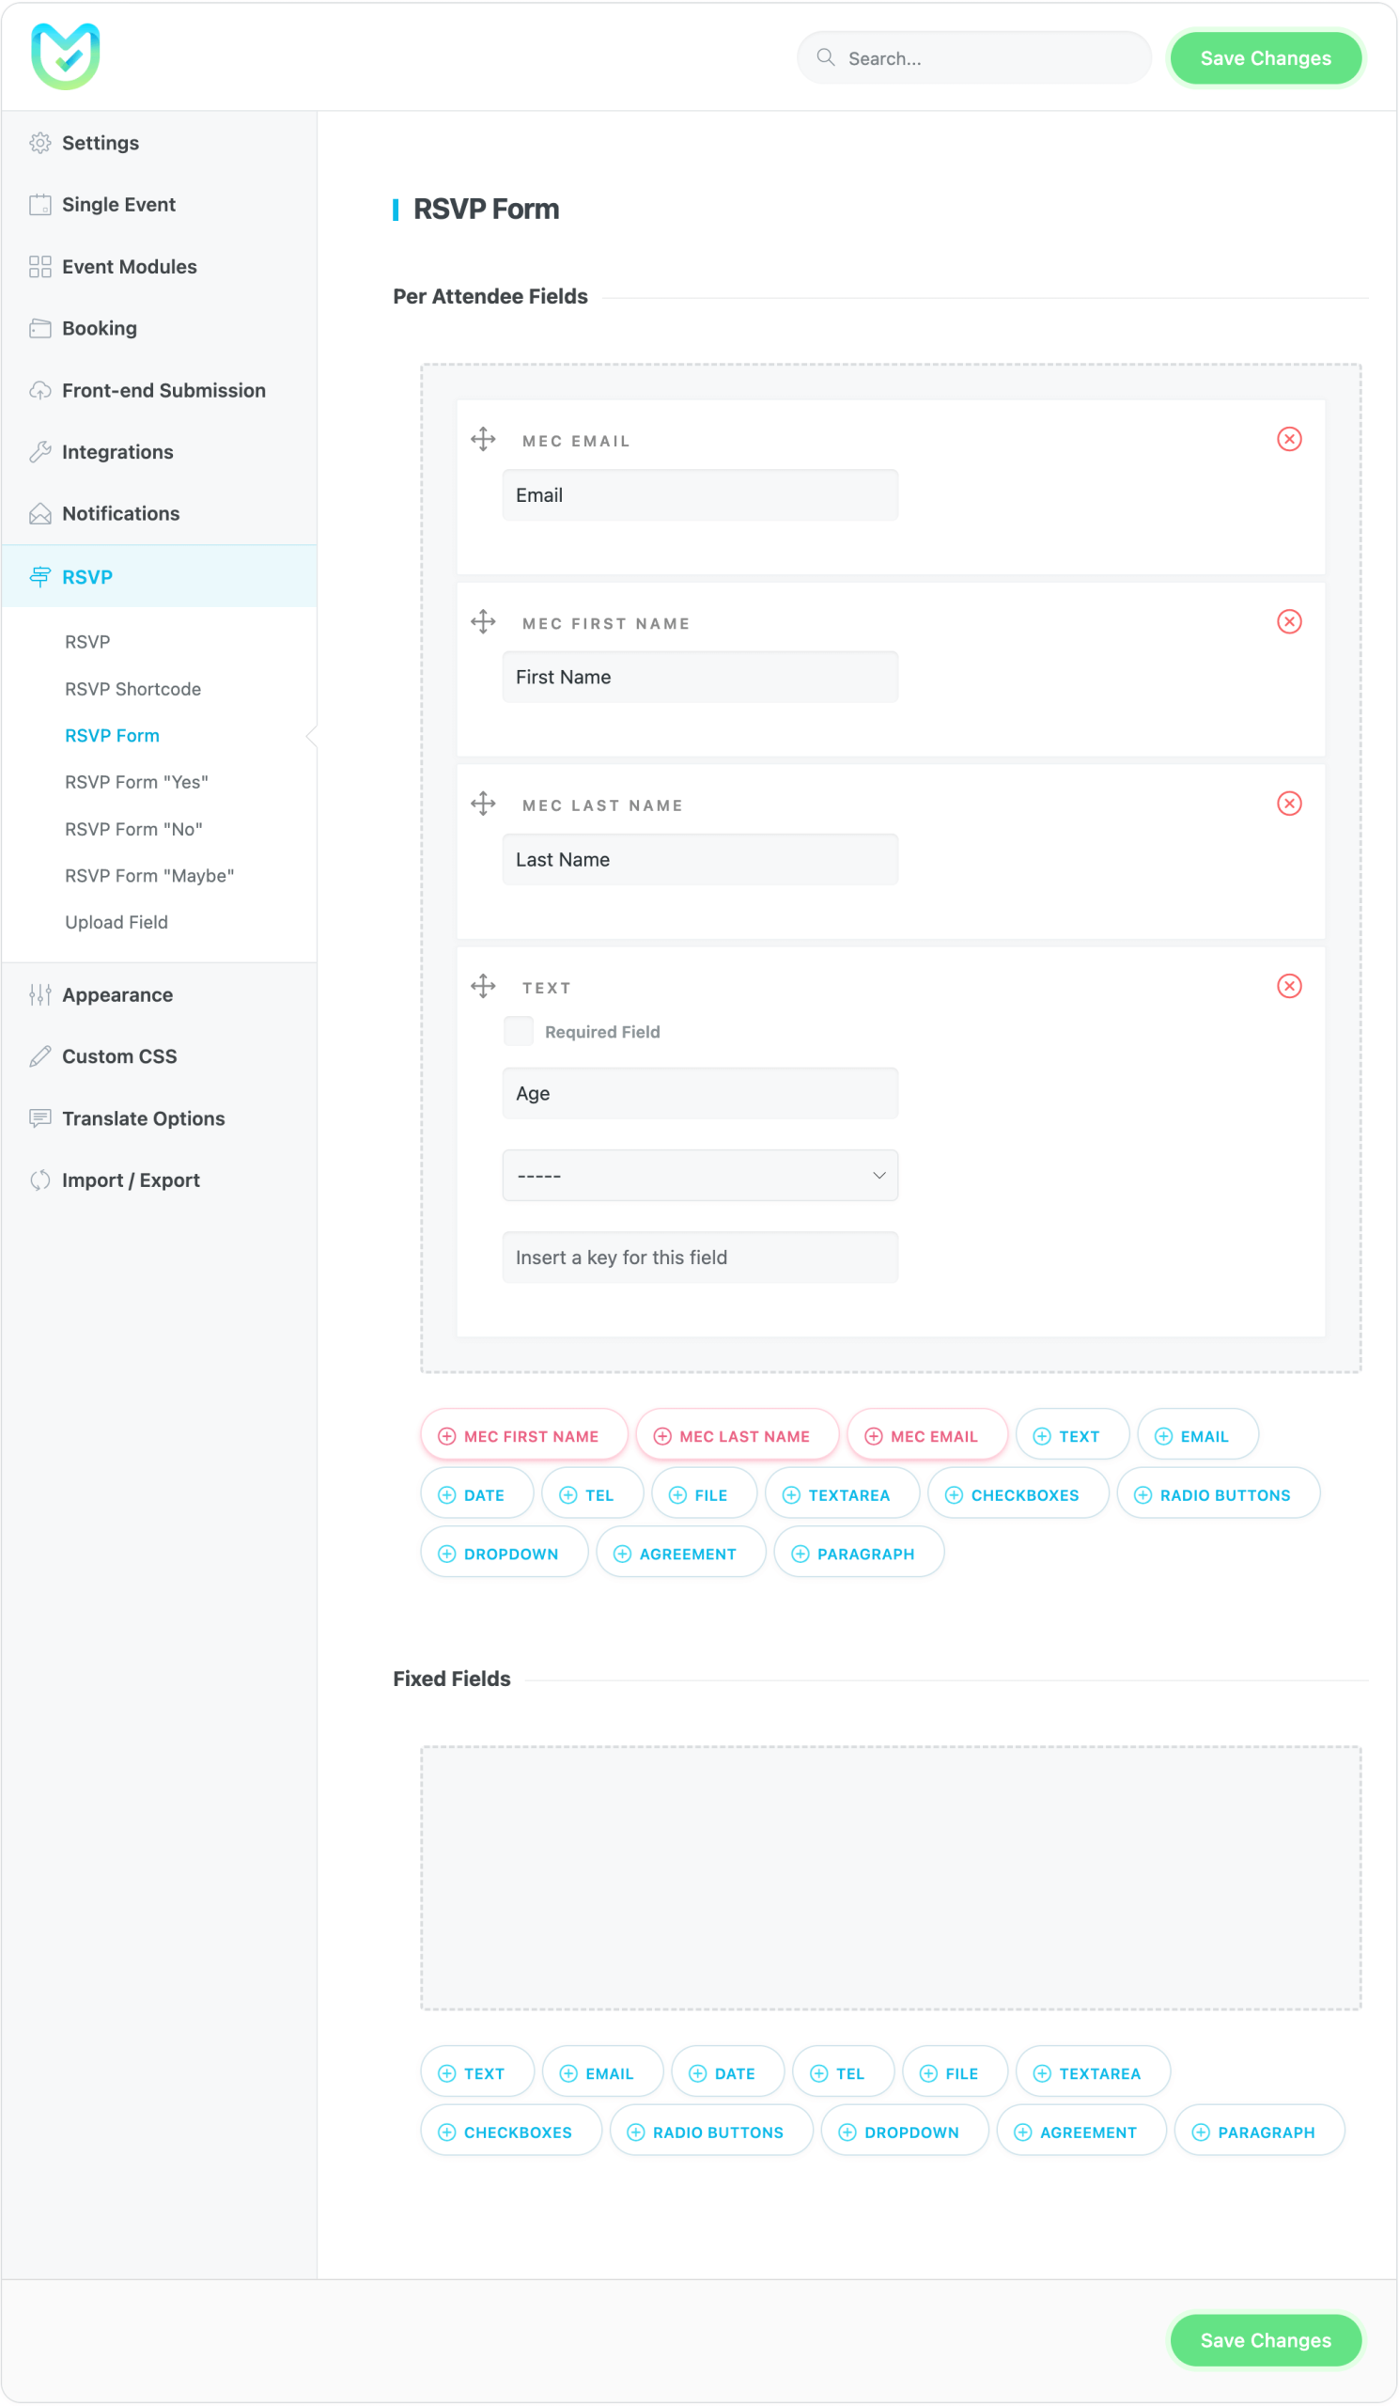1399x2406 pixels.
Task: Click the top Save Changes button
Action: point(1265,58)
